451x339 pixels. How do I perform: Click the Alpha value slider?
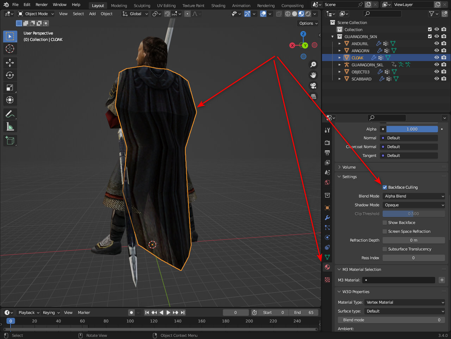[412, 129]
